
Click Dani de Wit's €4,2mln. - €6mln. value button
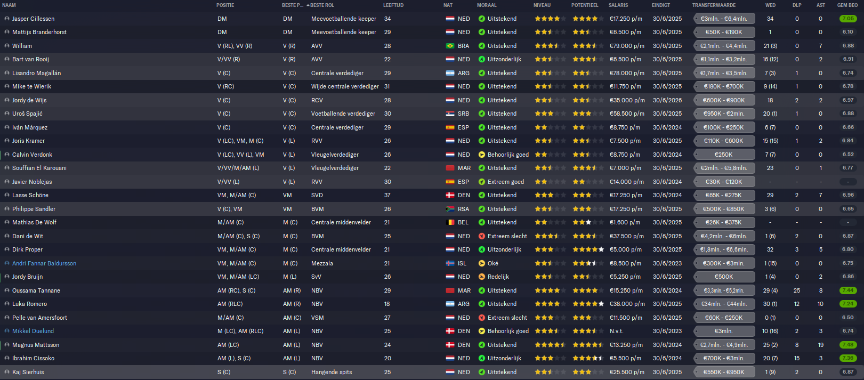[x=724, y=236]
